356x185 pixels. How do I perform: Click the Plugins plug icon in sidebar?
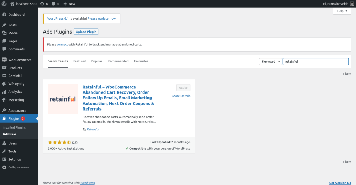(4, 118)
